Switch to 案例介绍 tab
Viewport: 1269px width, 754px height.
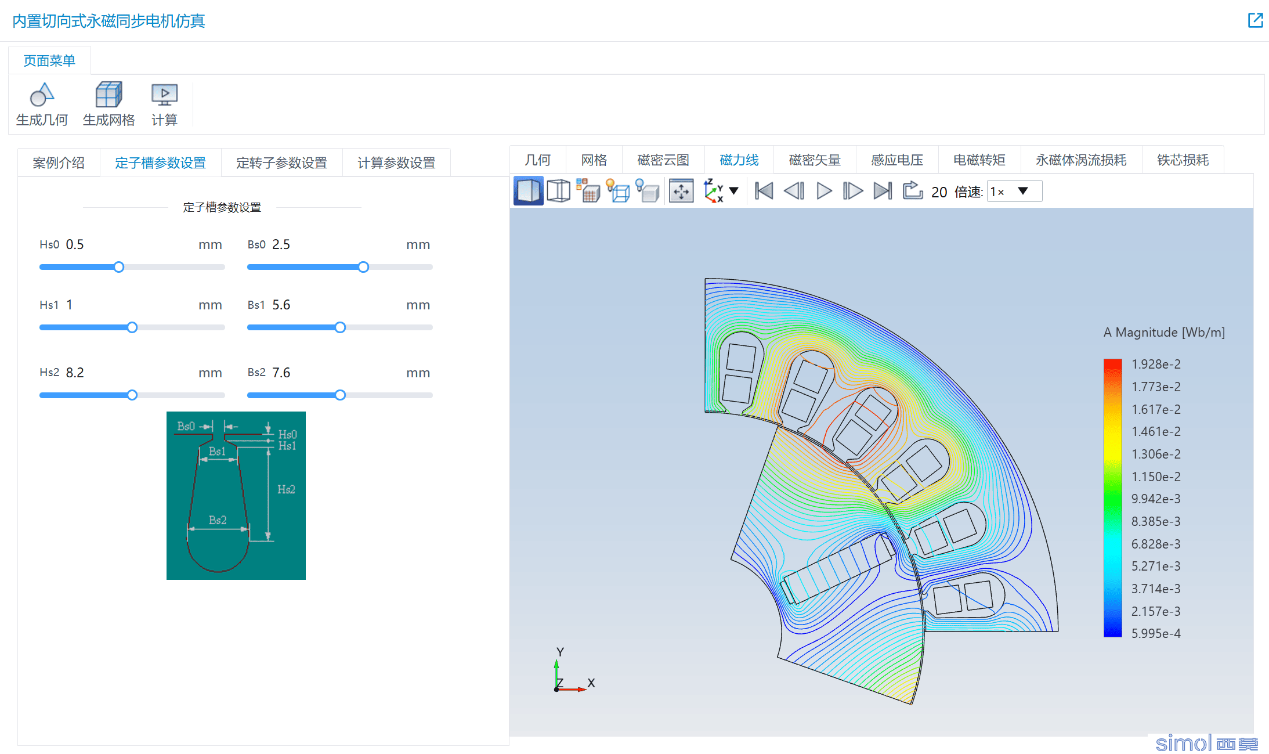[x=59, y=163]
